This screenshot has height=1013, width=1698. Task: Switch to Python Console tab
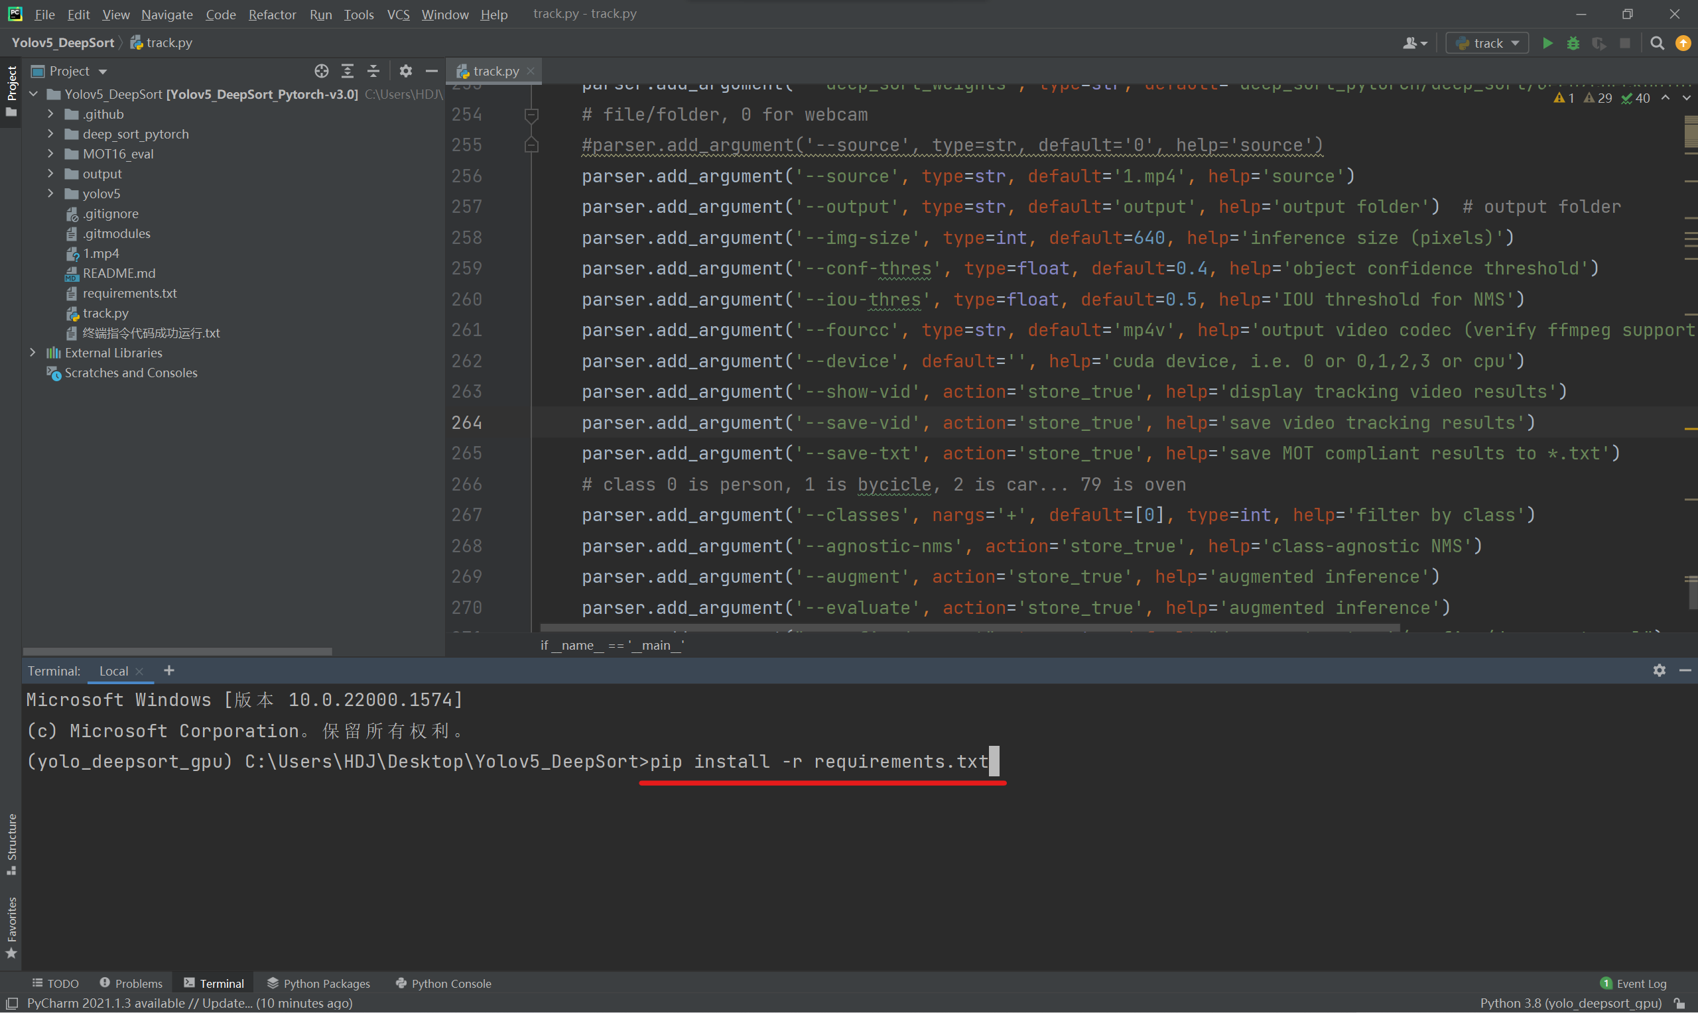(444, 983)
